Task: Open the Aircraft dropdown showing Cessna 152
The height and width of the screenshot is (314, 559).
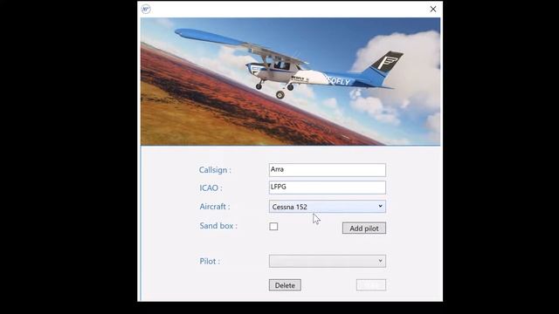Action: click(x=328, y=207)
